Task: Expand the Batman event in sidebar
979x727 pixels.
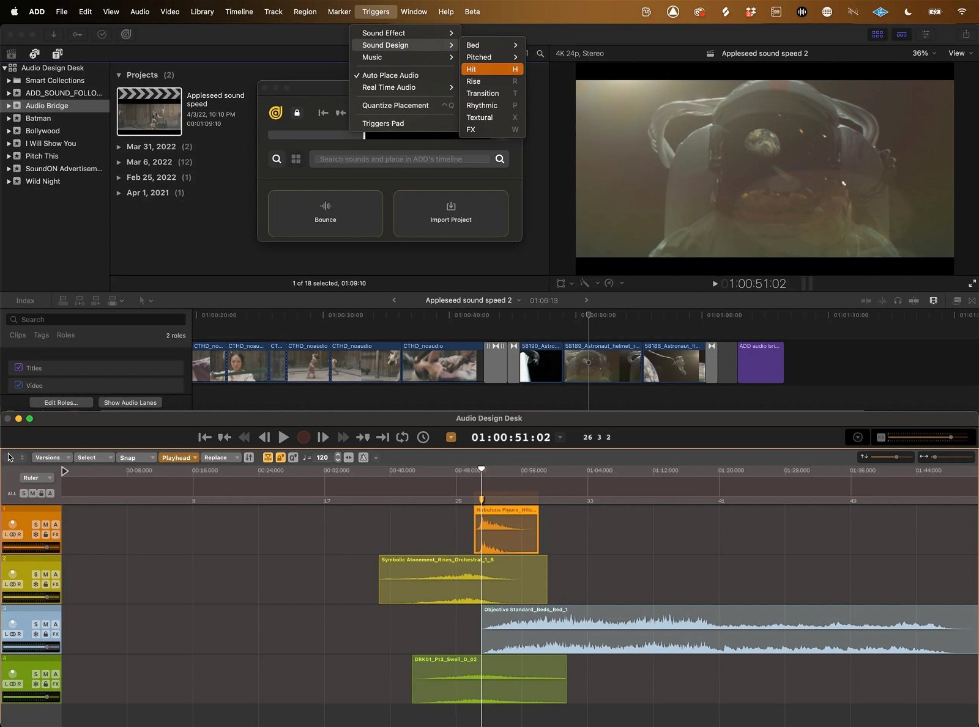Action: coord(9,119)
